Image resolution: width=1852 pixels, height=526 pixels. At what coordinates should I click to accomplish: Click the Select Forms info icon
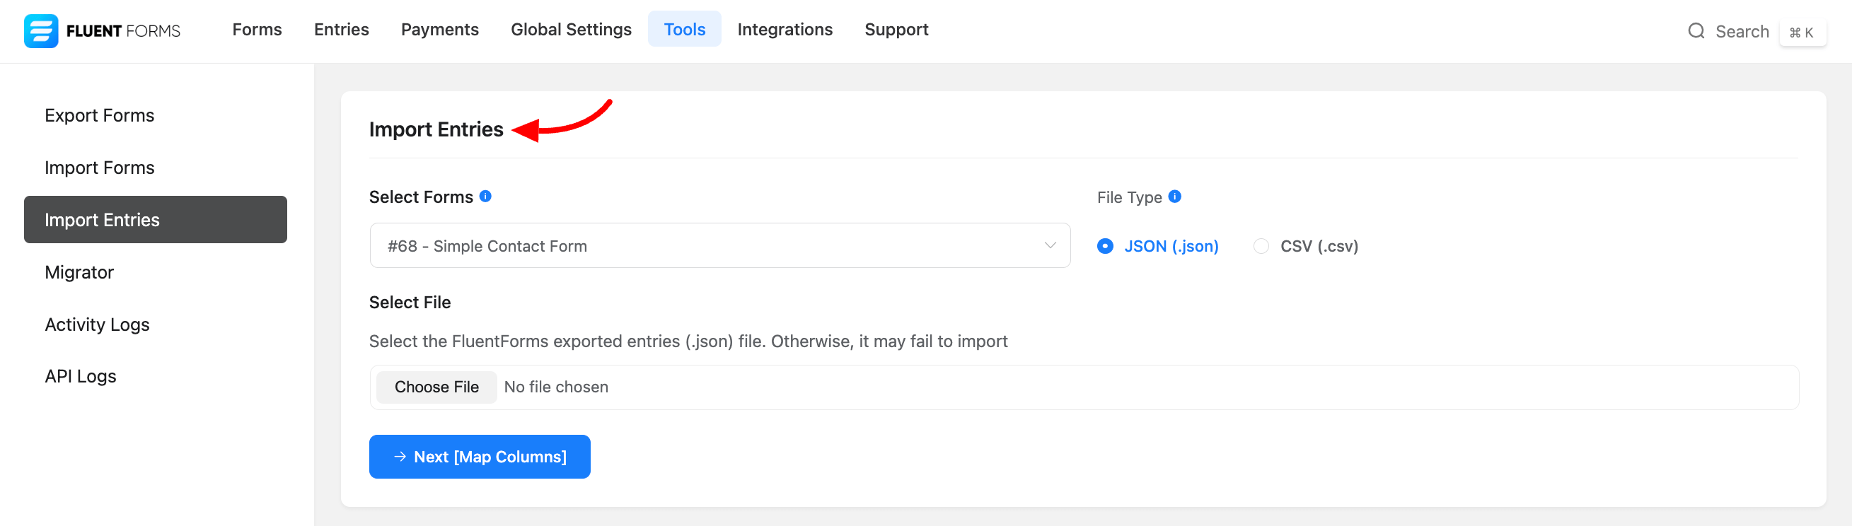[485, 196]
